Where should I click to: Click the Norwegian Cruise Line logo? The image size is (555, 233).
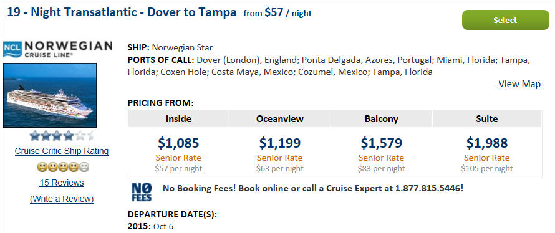(58, 49)
